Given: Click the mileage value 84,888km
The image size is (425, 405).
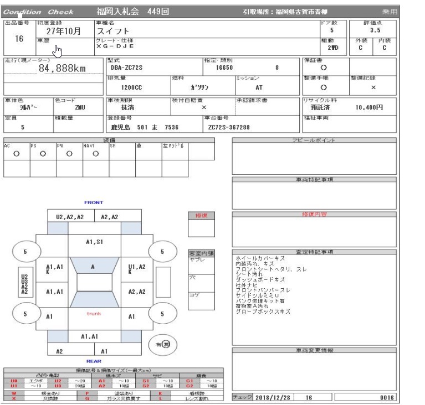Looking at the screenshot, I should pos(69,69).
